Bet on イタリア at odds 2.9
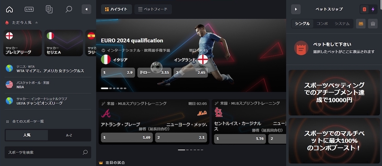 pyautogui.click(x=118, y=73)
